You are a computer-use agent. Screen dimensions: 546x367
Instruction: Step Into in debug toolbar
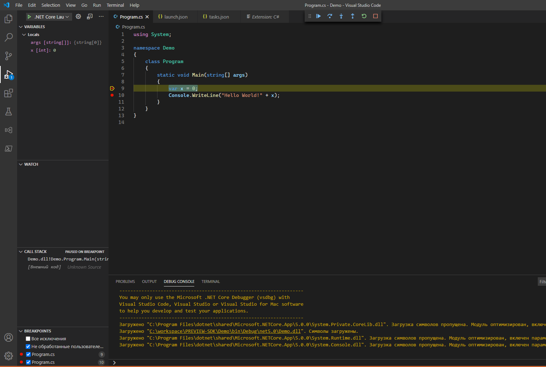[x=341, y=16]
